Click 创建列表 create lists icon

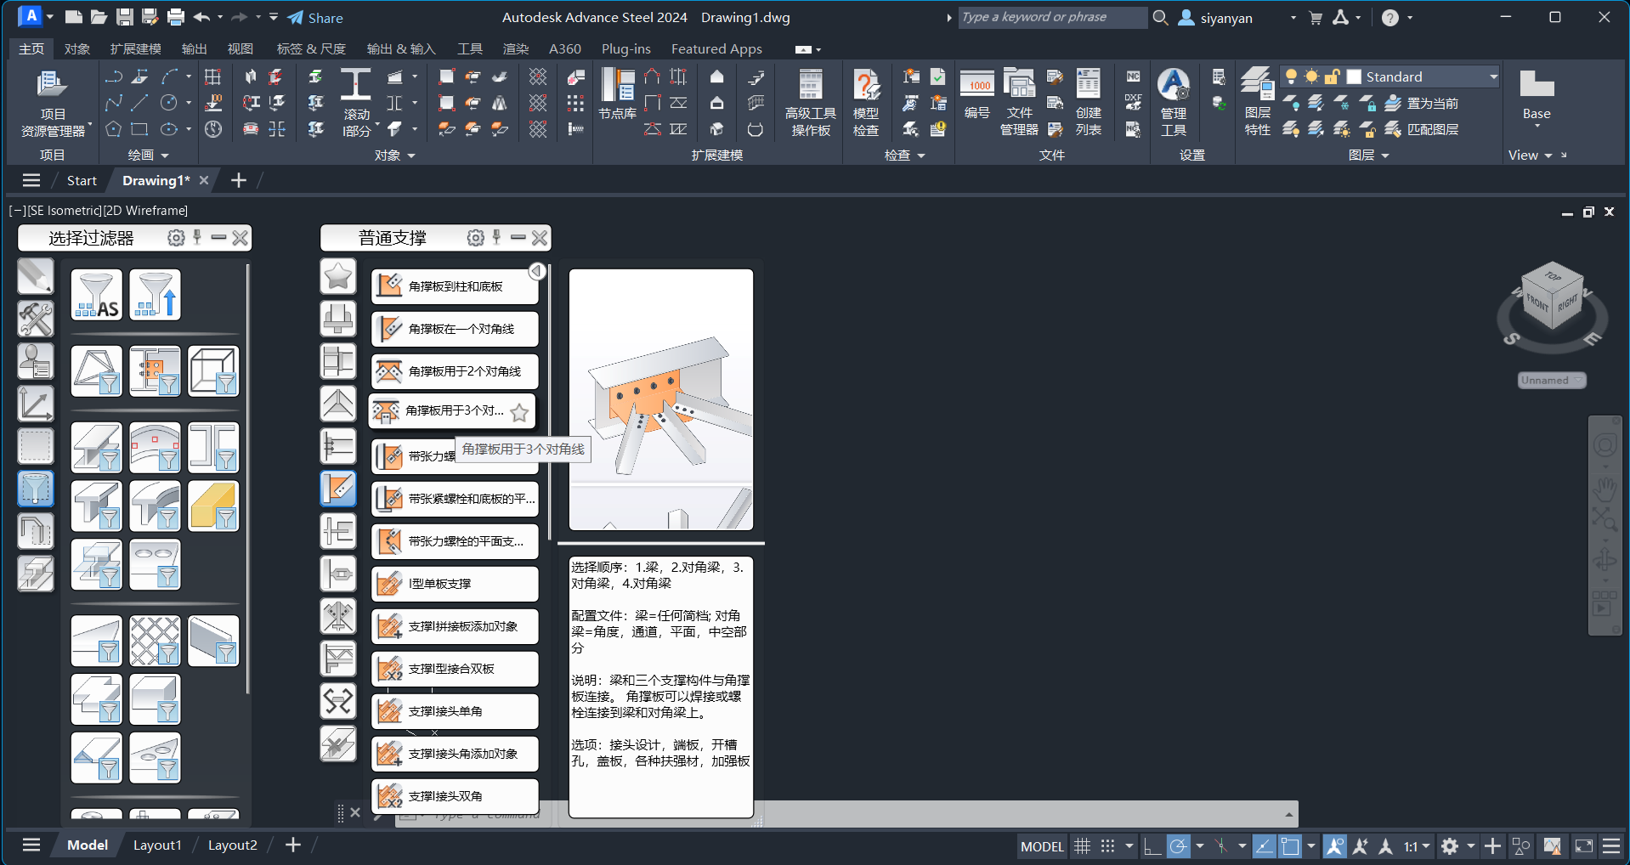click(x=1089, y=104)
